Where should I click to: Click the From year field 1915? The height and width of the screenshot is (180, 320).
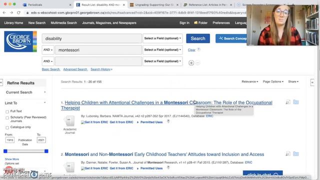10,140
